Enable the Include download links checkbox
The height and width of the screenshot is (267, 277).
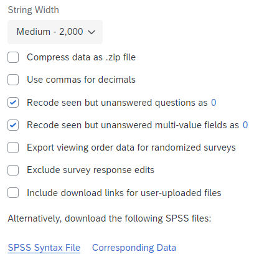pyautogui.click(x=13, y=193)
